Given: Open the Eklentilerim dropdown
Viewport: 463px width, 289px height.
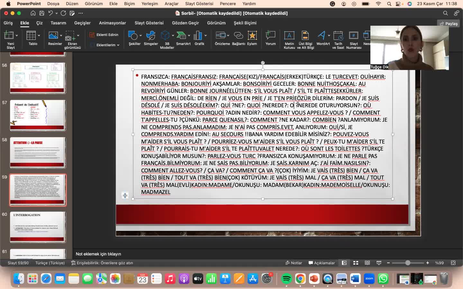Looking at the screenshot, I should pyautogui.click(x=105, y=45).
